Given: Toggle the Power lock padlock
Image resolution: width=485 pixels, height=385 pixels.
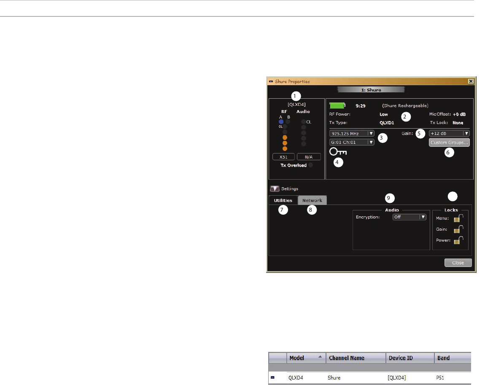Looking at the screenshot, I should 458,240.
